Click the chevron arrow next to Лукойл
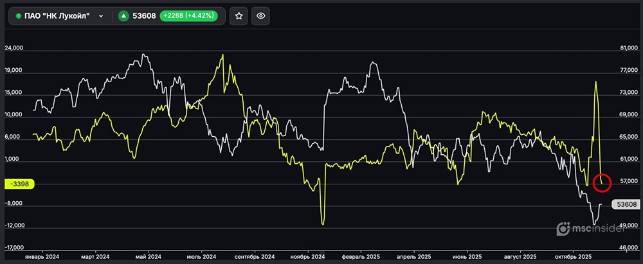The width and height of the screenshot is (643, 264). 101,17
